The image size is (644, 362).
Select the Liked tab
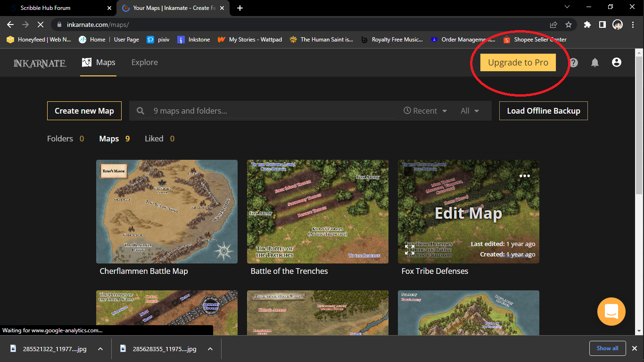(154, 139)
